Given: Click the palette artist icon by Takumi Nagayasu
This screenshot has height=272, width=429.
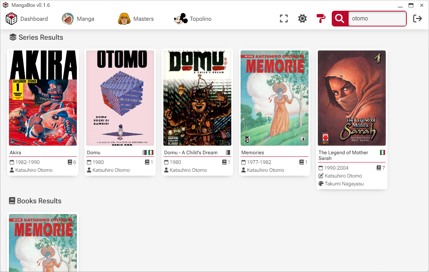Looking at the screenshot, I should click(321, 184).
